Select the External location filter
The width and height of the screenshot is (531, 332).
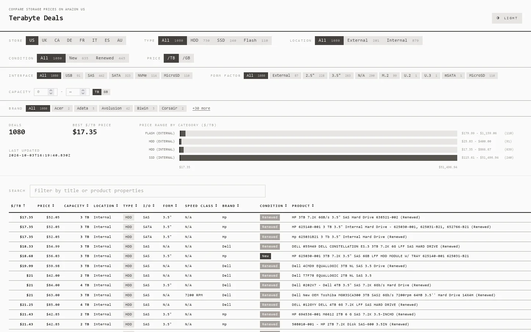pos(363,41)
